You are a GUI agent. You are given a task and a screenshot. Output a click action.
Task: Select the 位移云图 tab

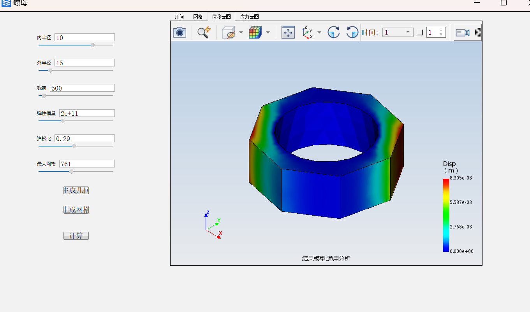221,17
